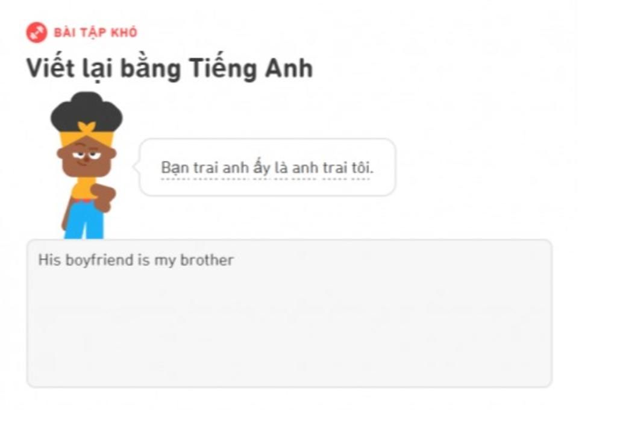This screenshot has height=428, width=617.
Task: Click the character's yellow shirt
Action: [x=83, y=188]
